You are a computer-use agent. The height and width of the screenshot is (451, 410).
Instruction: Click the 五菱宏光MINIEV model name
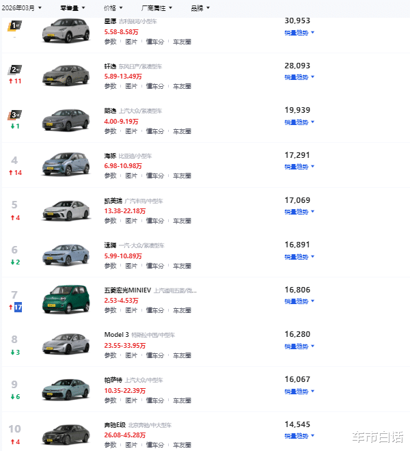(x=127, y=290)
